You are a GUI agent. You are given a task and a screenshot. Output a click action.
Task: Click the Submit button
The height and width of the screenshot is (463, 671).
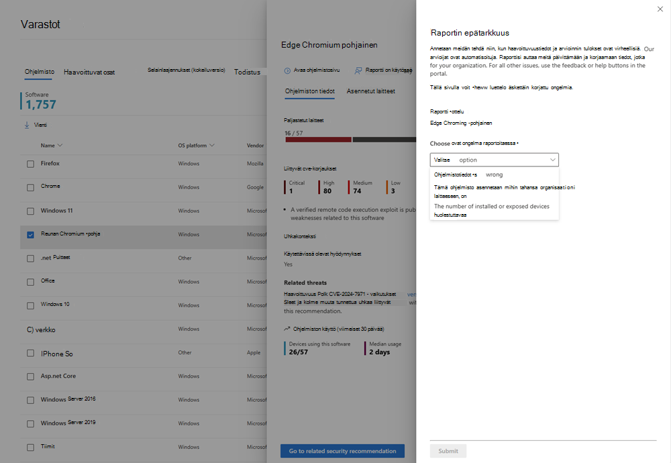point(448,451)
